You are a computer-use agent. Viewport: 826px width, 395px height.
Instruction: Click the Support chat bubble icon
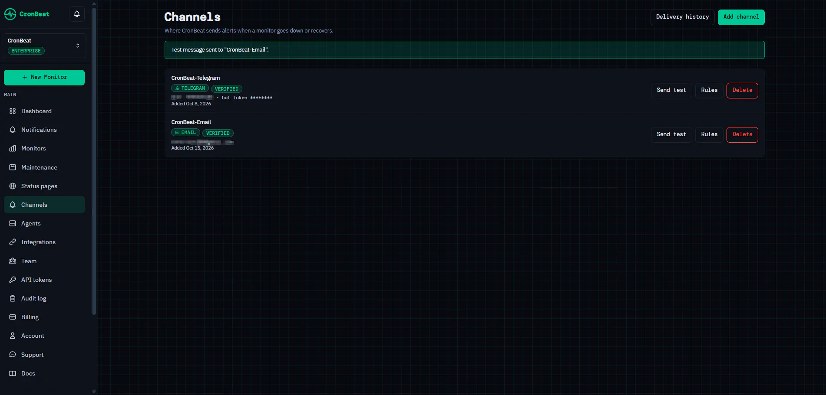point(13,355)
